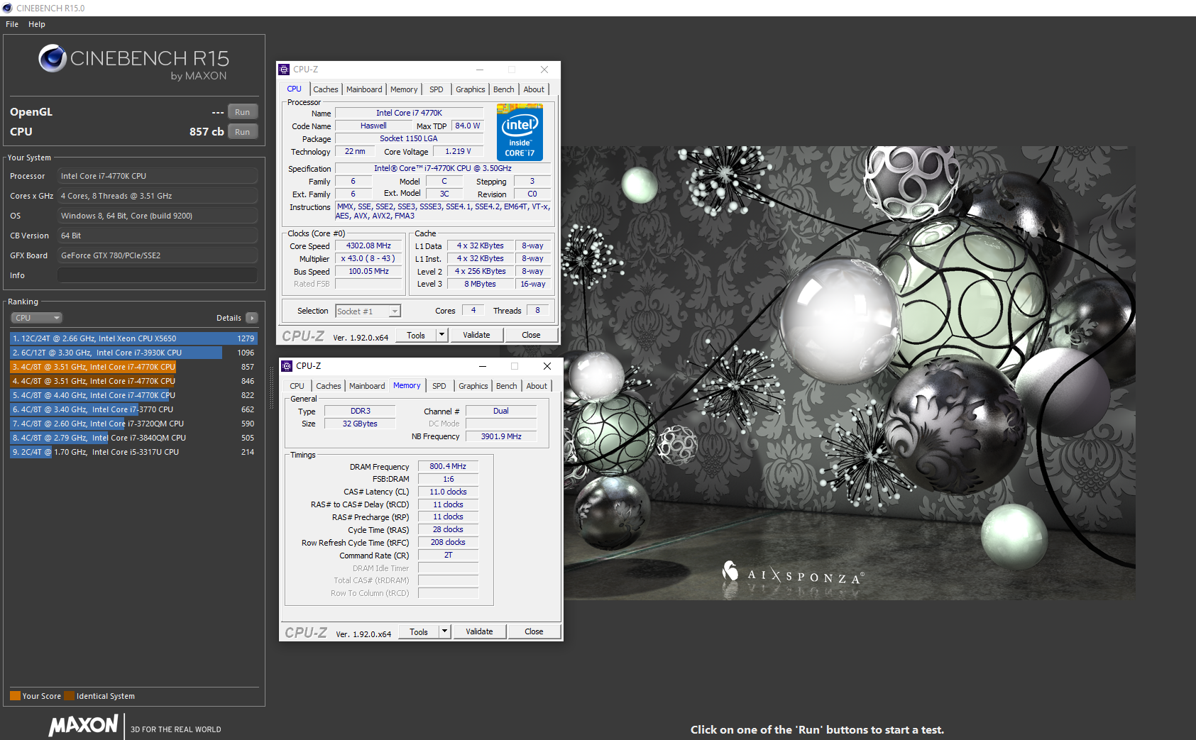Click the MAXON logo at bottom left
Image resolution: width=1196 pixels, height=740 pixels.
(83, 725)
